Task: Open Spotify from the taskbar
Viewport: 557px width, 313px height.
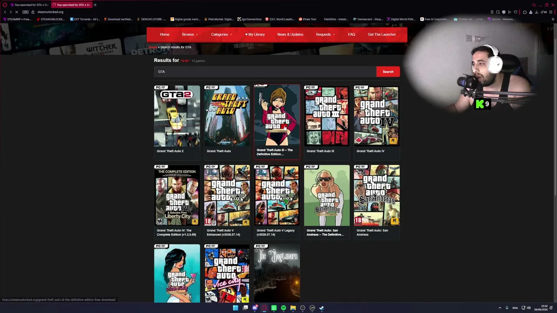Action: [x=283, y=308]
